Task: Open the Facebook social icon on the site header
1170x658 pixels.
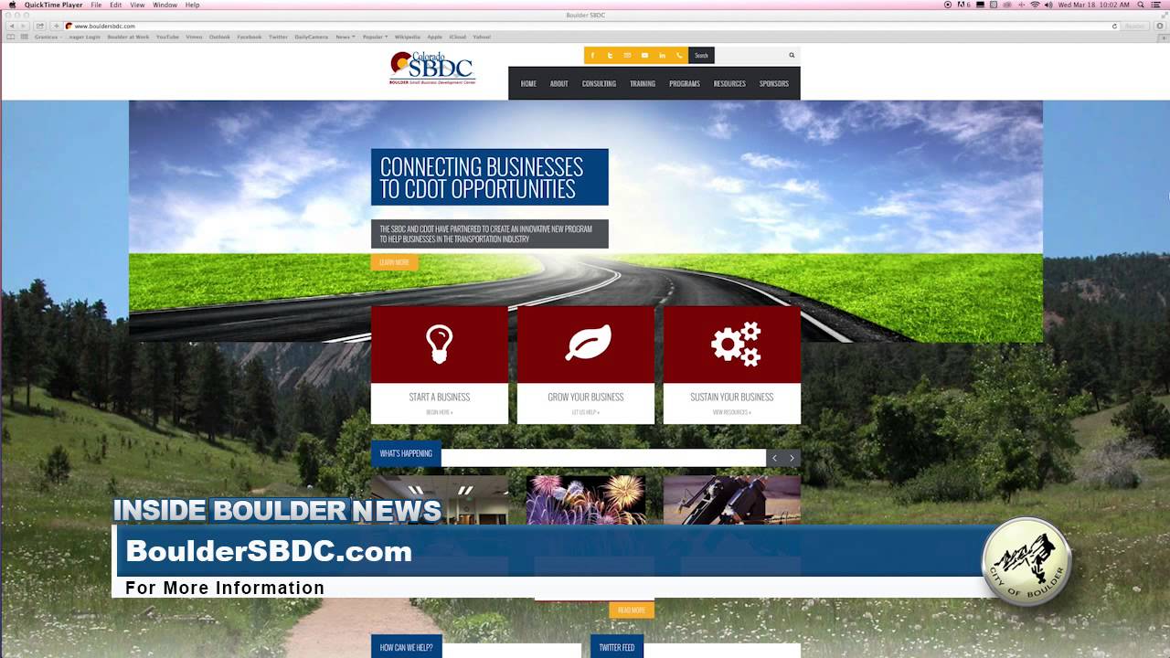Action: (x=592, y=56)
